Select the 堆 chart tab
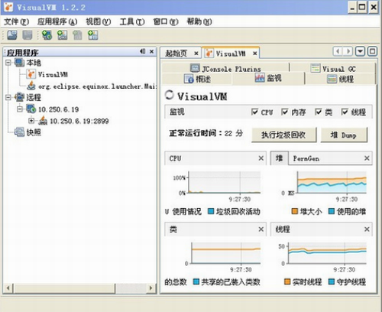Image resolution: width=382 pixels, height=312 pixels. (279, 158)
